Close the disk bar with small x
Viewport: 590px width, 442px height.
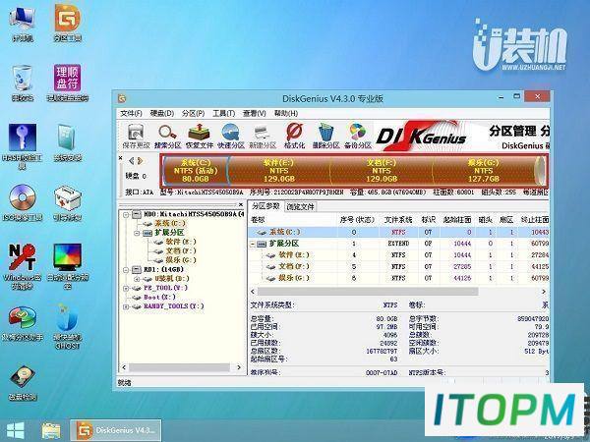[121, 158]
